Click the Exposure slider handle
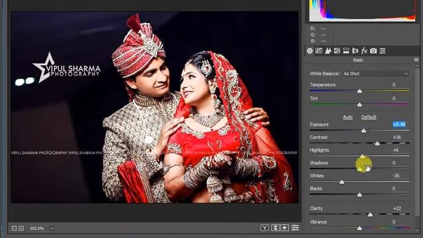This screenshot has height=238, width=423. pos(364,131)
